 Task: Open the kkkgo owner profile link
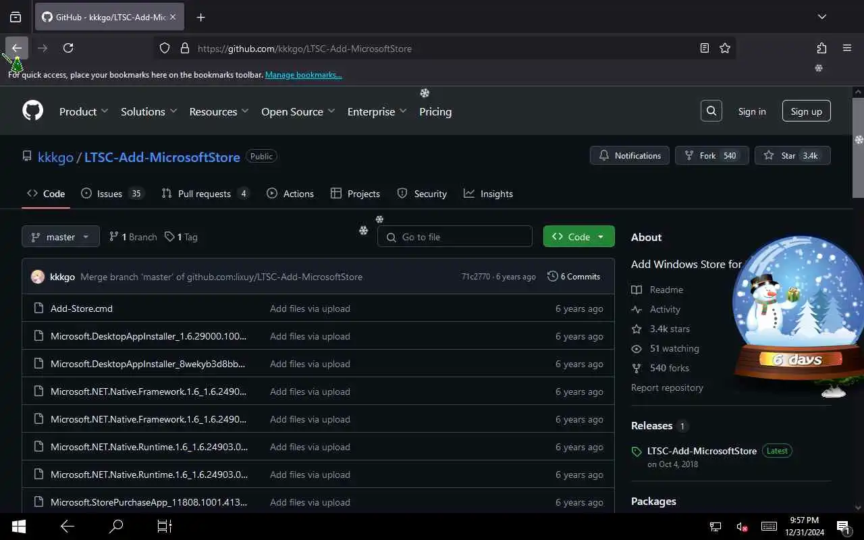click(55, 157)
